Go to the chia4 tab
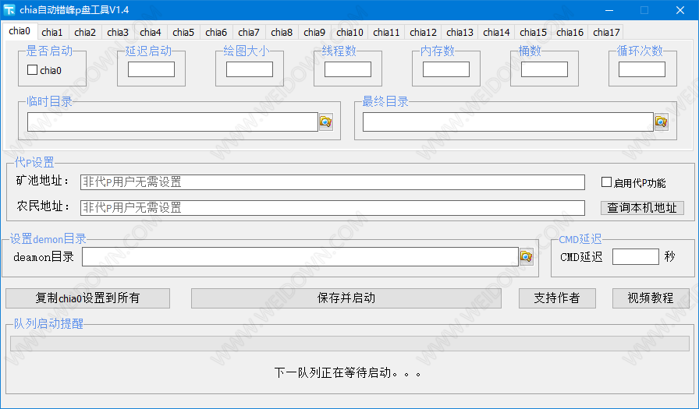This screenshot has height=409, width=699. 151,33
